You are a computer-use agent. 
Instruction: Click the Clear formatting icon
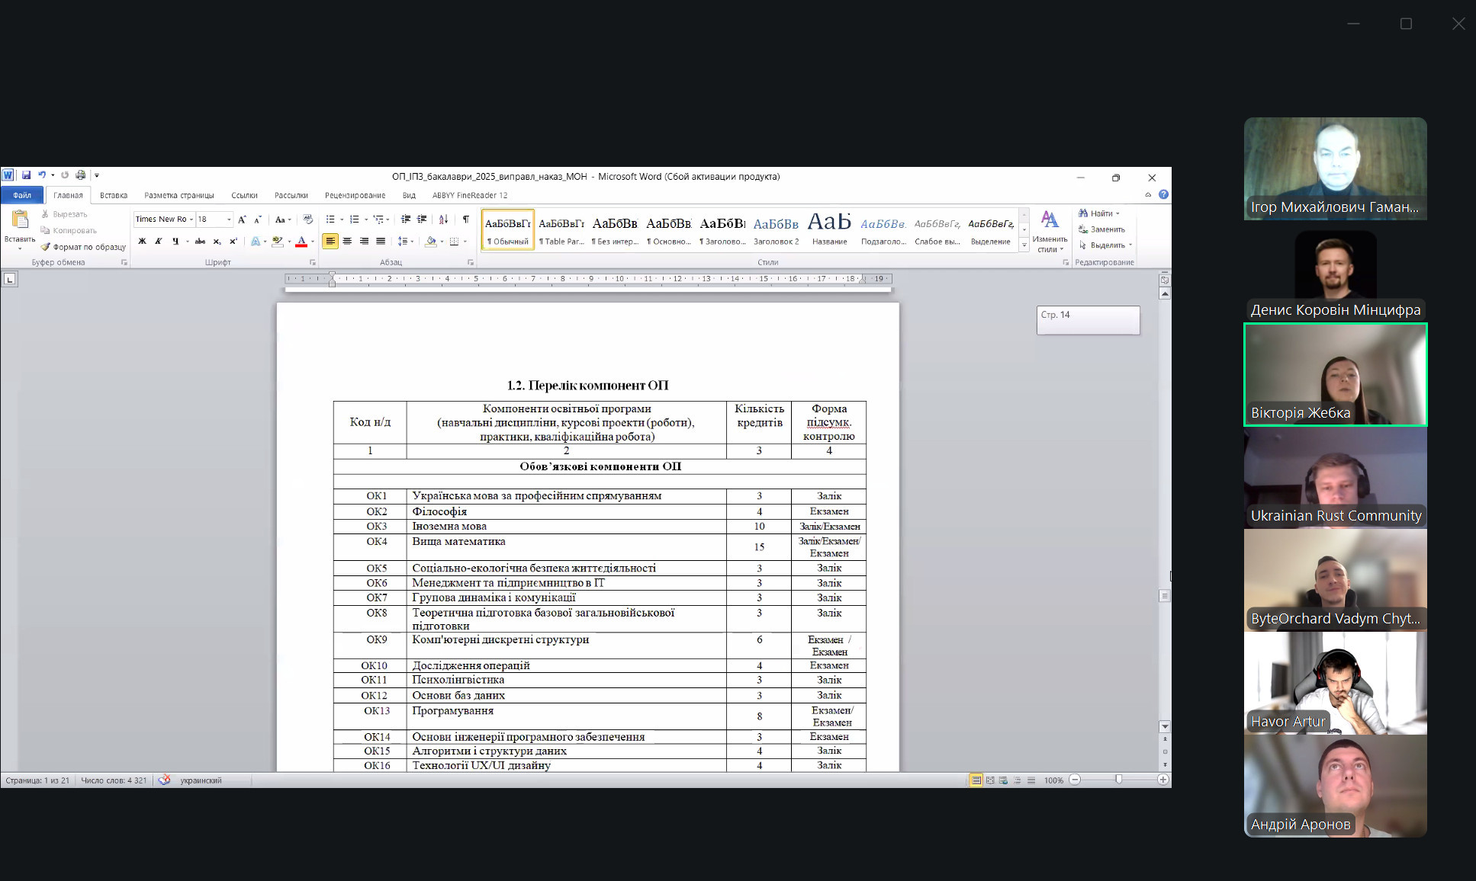coord(307,219)
